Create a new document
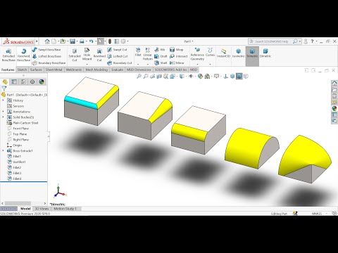The height and width of the screenshot is (253, 338). [54, 41]
